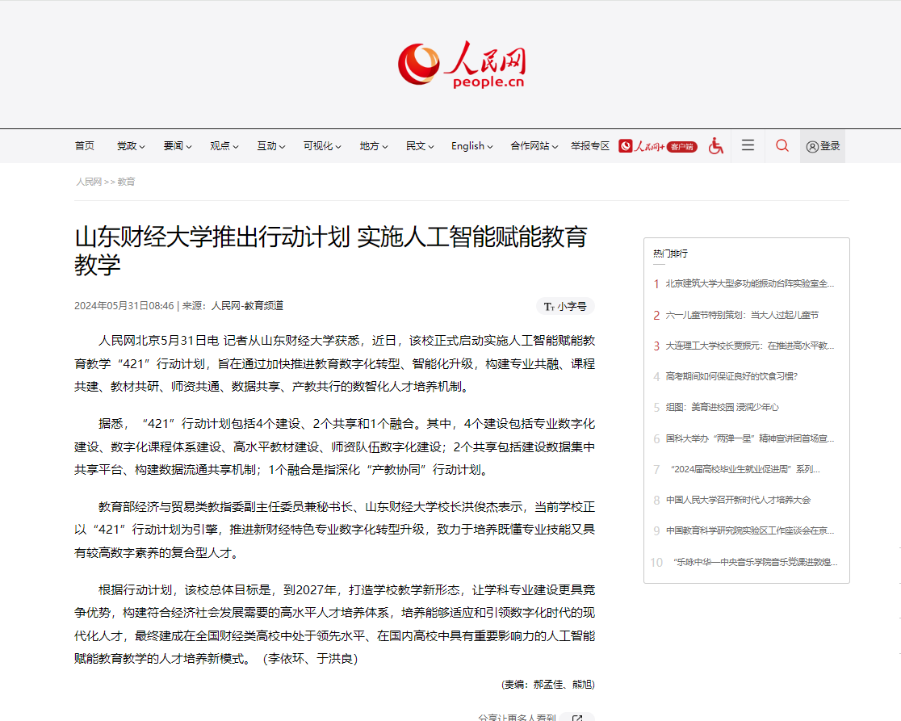
Task: Toggle the 小字号 font size button
Action: (x=565, y=306)
